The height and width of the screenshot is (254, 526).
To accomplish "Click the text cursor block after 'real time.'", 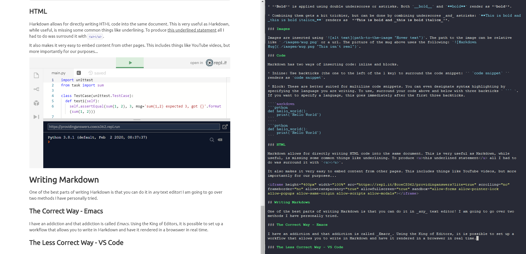I will point(477,238).
